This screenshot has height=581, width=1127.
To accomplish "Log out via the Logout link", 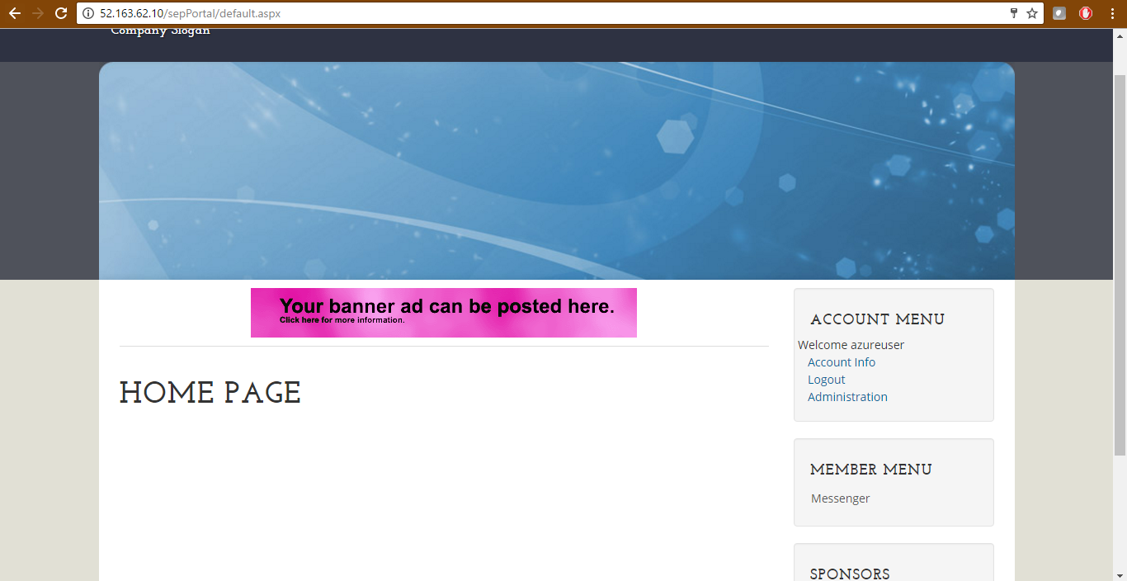I will point(826,380).
